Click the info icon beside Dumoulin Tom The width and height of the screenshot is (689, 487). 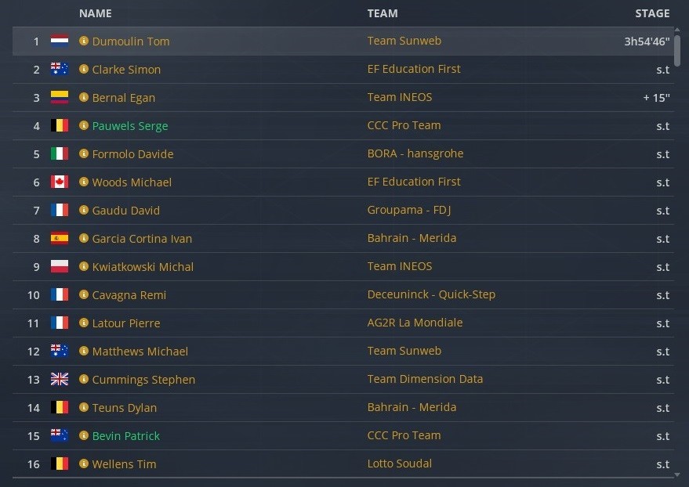coord(84,41)
